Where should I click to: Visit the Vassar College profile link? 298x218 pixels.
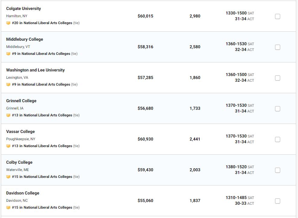pyautogui.click(x=20, y=132)
